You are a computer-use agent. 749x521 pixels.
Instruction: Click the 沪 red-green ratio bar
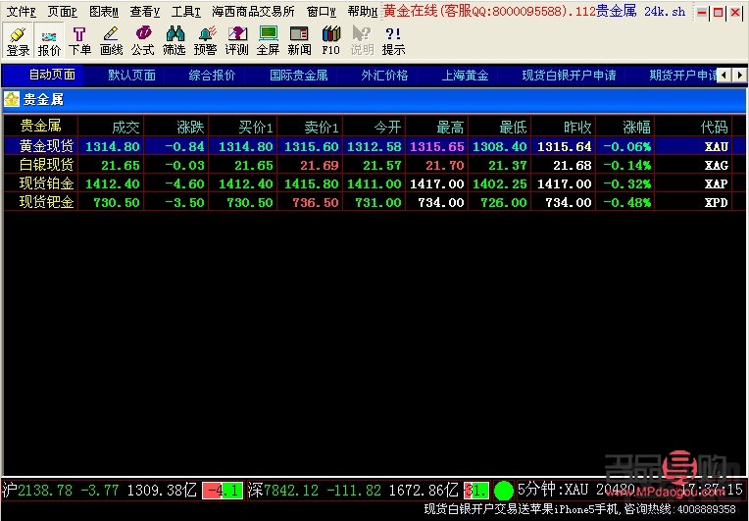pyautogui.click(x=223, y=491)
